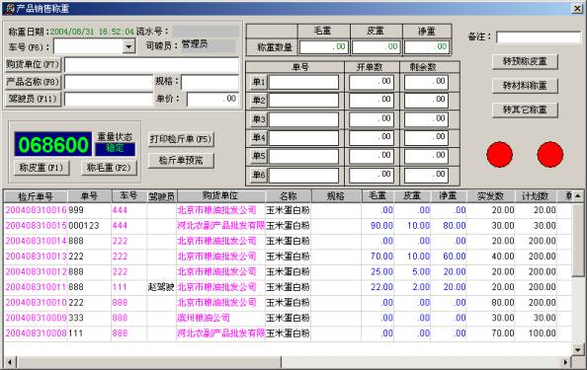
Task: Click 转材料称重 button
Action: 525,86
